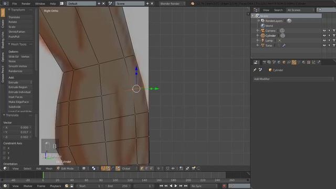Open the All Scenes outliner display dropdown

301,10
